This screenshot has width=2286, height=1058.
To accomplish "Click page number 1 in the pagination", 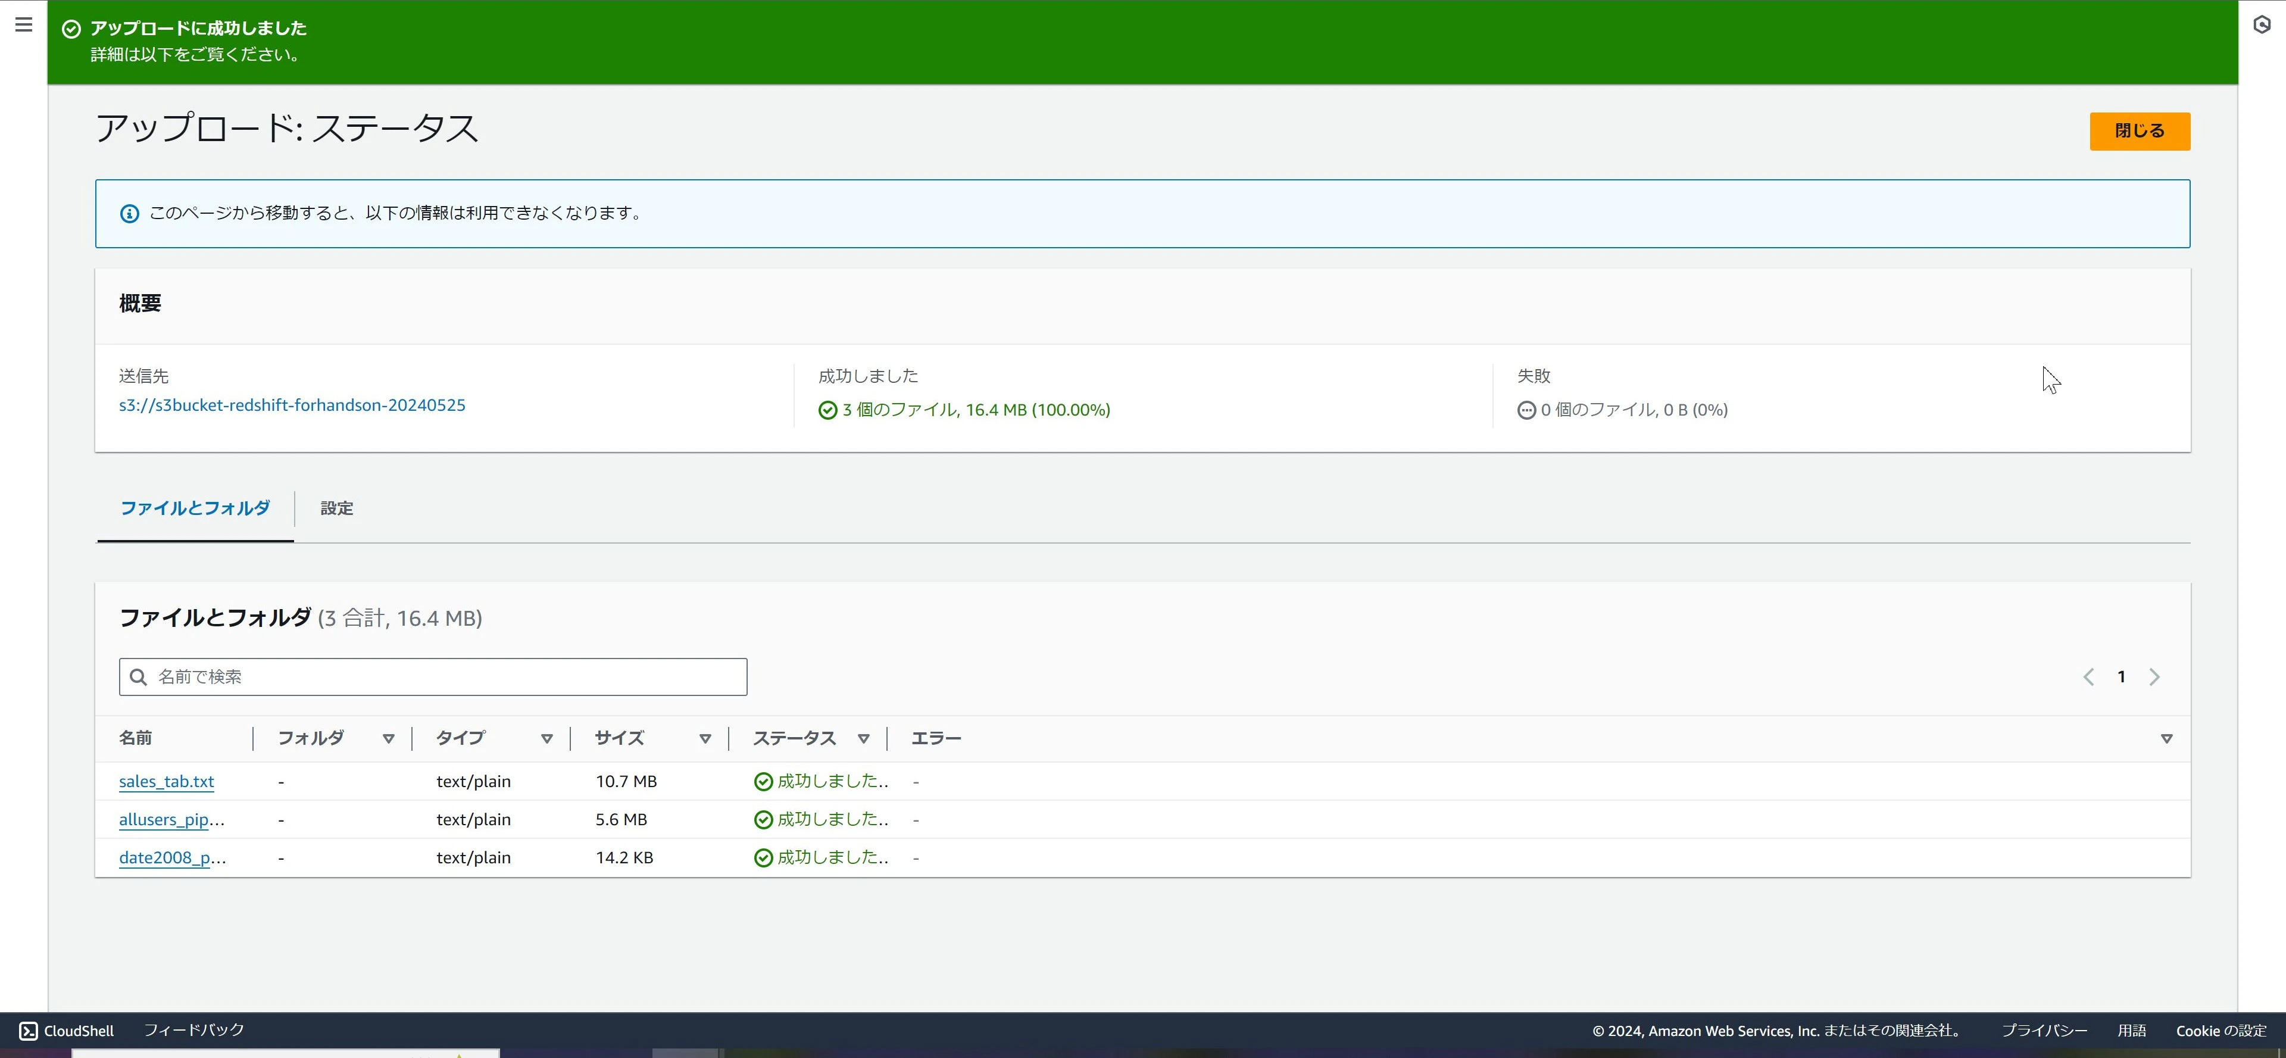I will [x=2122, y=677].
